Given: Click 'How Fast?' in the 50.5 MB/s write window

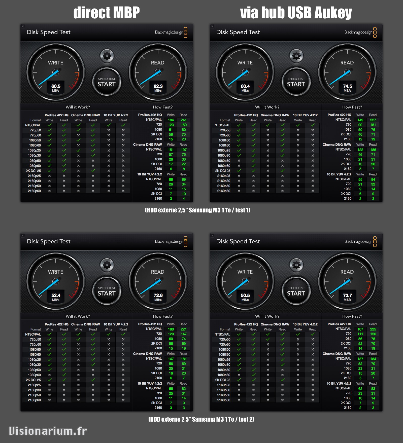Looking at the screenshot, I should (x=352, y=316).
